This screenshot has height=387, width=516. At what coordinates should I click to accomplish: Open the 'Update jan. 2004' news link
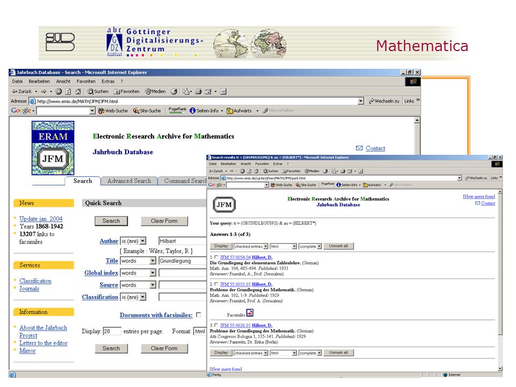click(41, 219)
